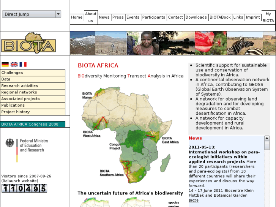Click BIOTA Maroc label on the map
The height and width of the screenshot is (207, 276).
point(87,95)
